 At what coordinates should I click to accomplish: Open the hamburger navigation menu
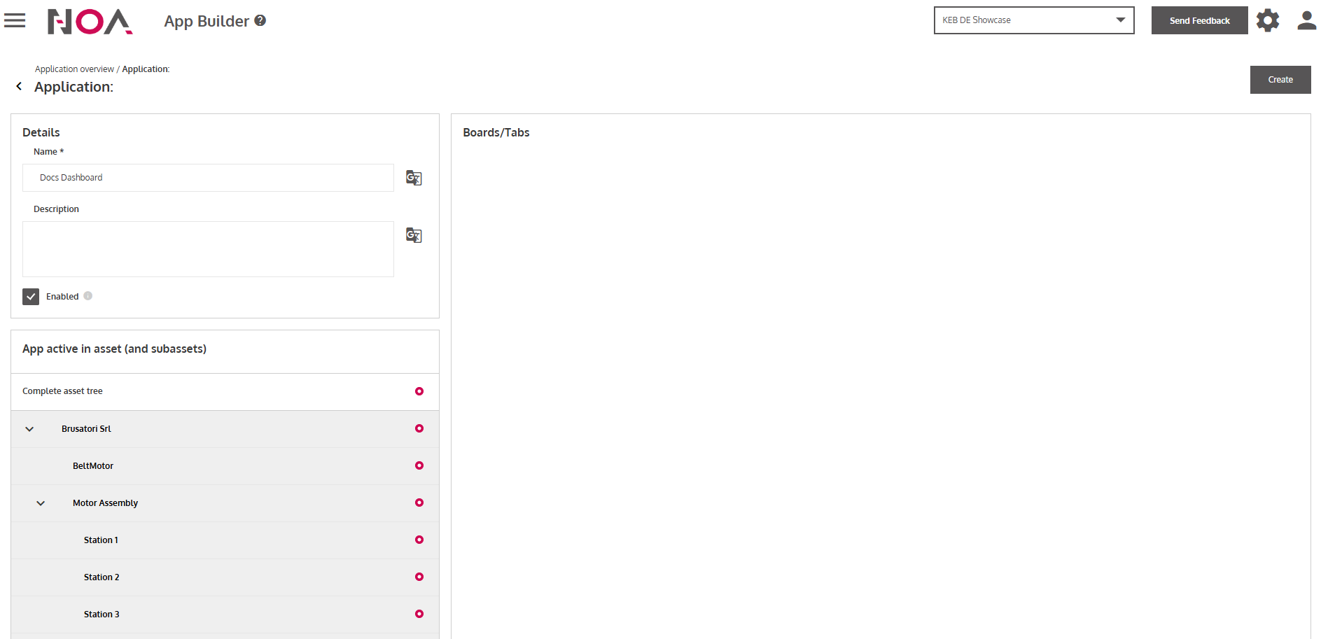point(15,21)
